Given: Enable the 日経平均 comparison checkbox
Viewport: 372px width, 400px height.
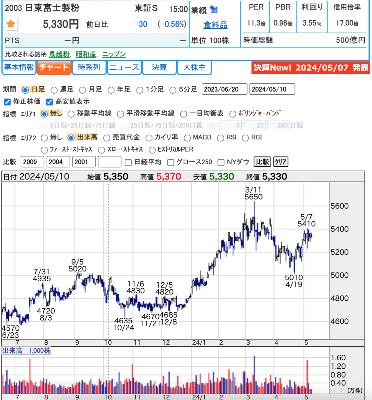Looking at the screenshot, I should [x=128, y=162].
